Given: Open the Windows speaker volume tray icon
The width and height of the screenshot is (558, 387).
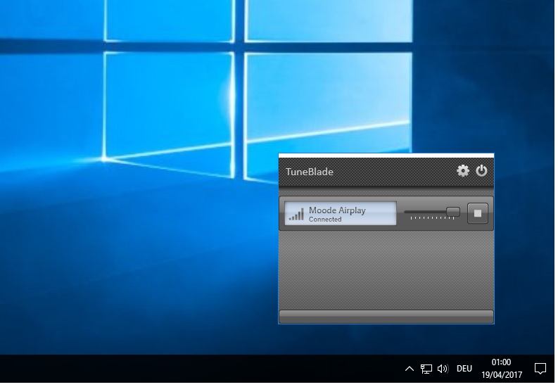Looking at the screenshot, I should pyautogui.click(x=443, y=369).
